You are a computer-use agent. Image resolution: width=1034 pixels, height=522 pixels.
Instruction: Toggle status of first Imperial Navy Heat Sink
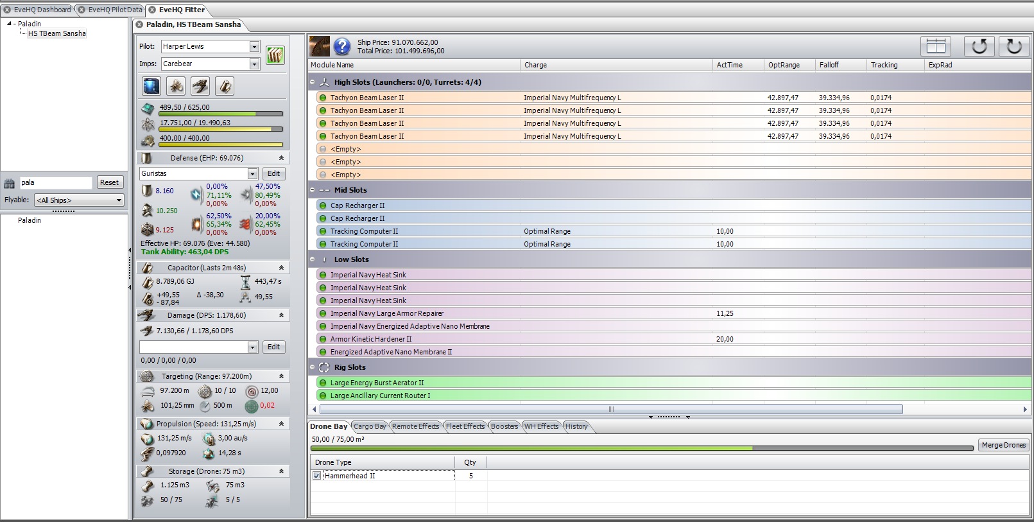click(322, 275)
